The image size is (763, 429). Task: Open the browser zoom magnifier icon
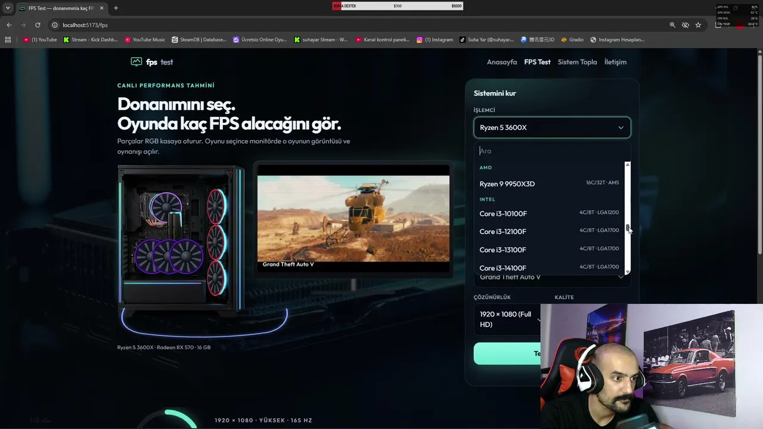(672, 25)
